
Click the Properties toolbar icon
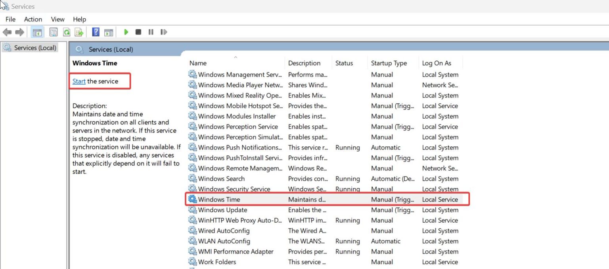pos(53,32)
